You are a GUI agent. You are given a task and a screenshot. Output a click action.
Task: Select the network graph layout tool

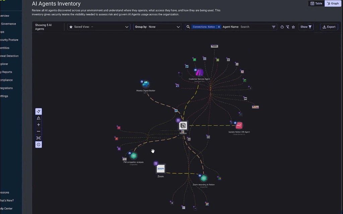[39, 112]
